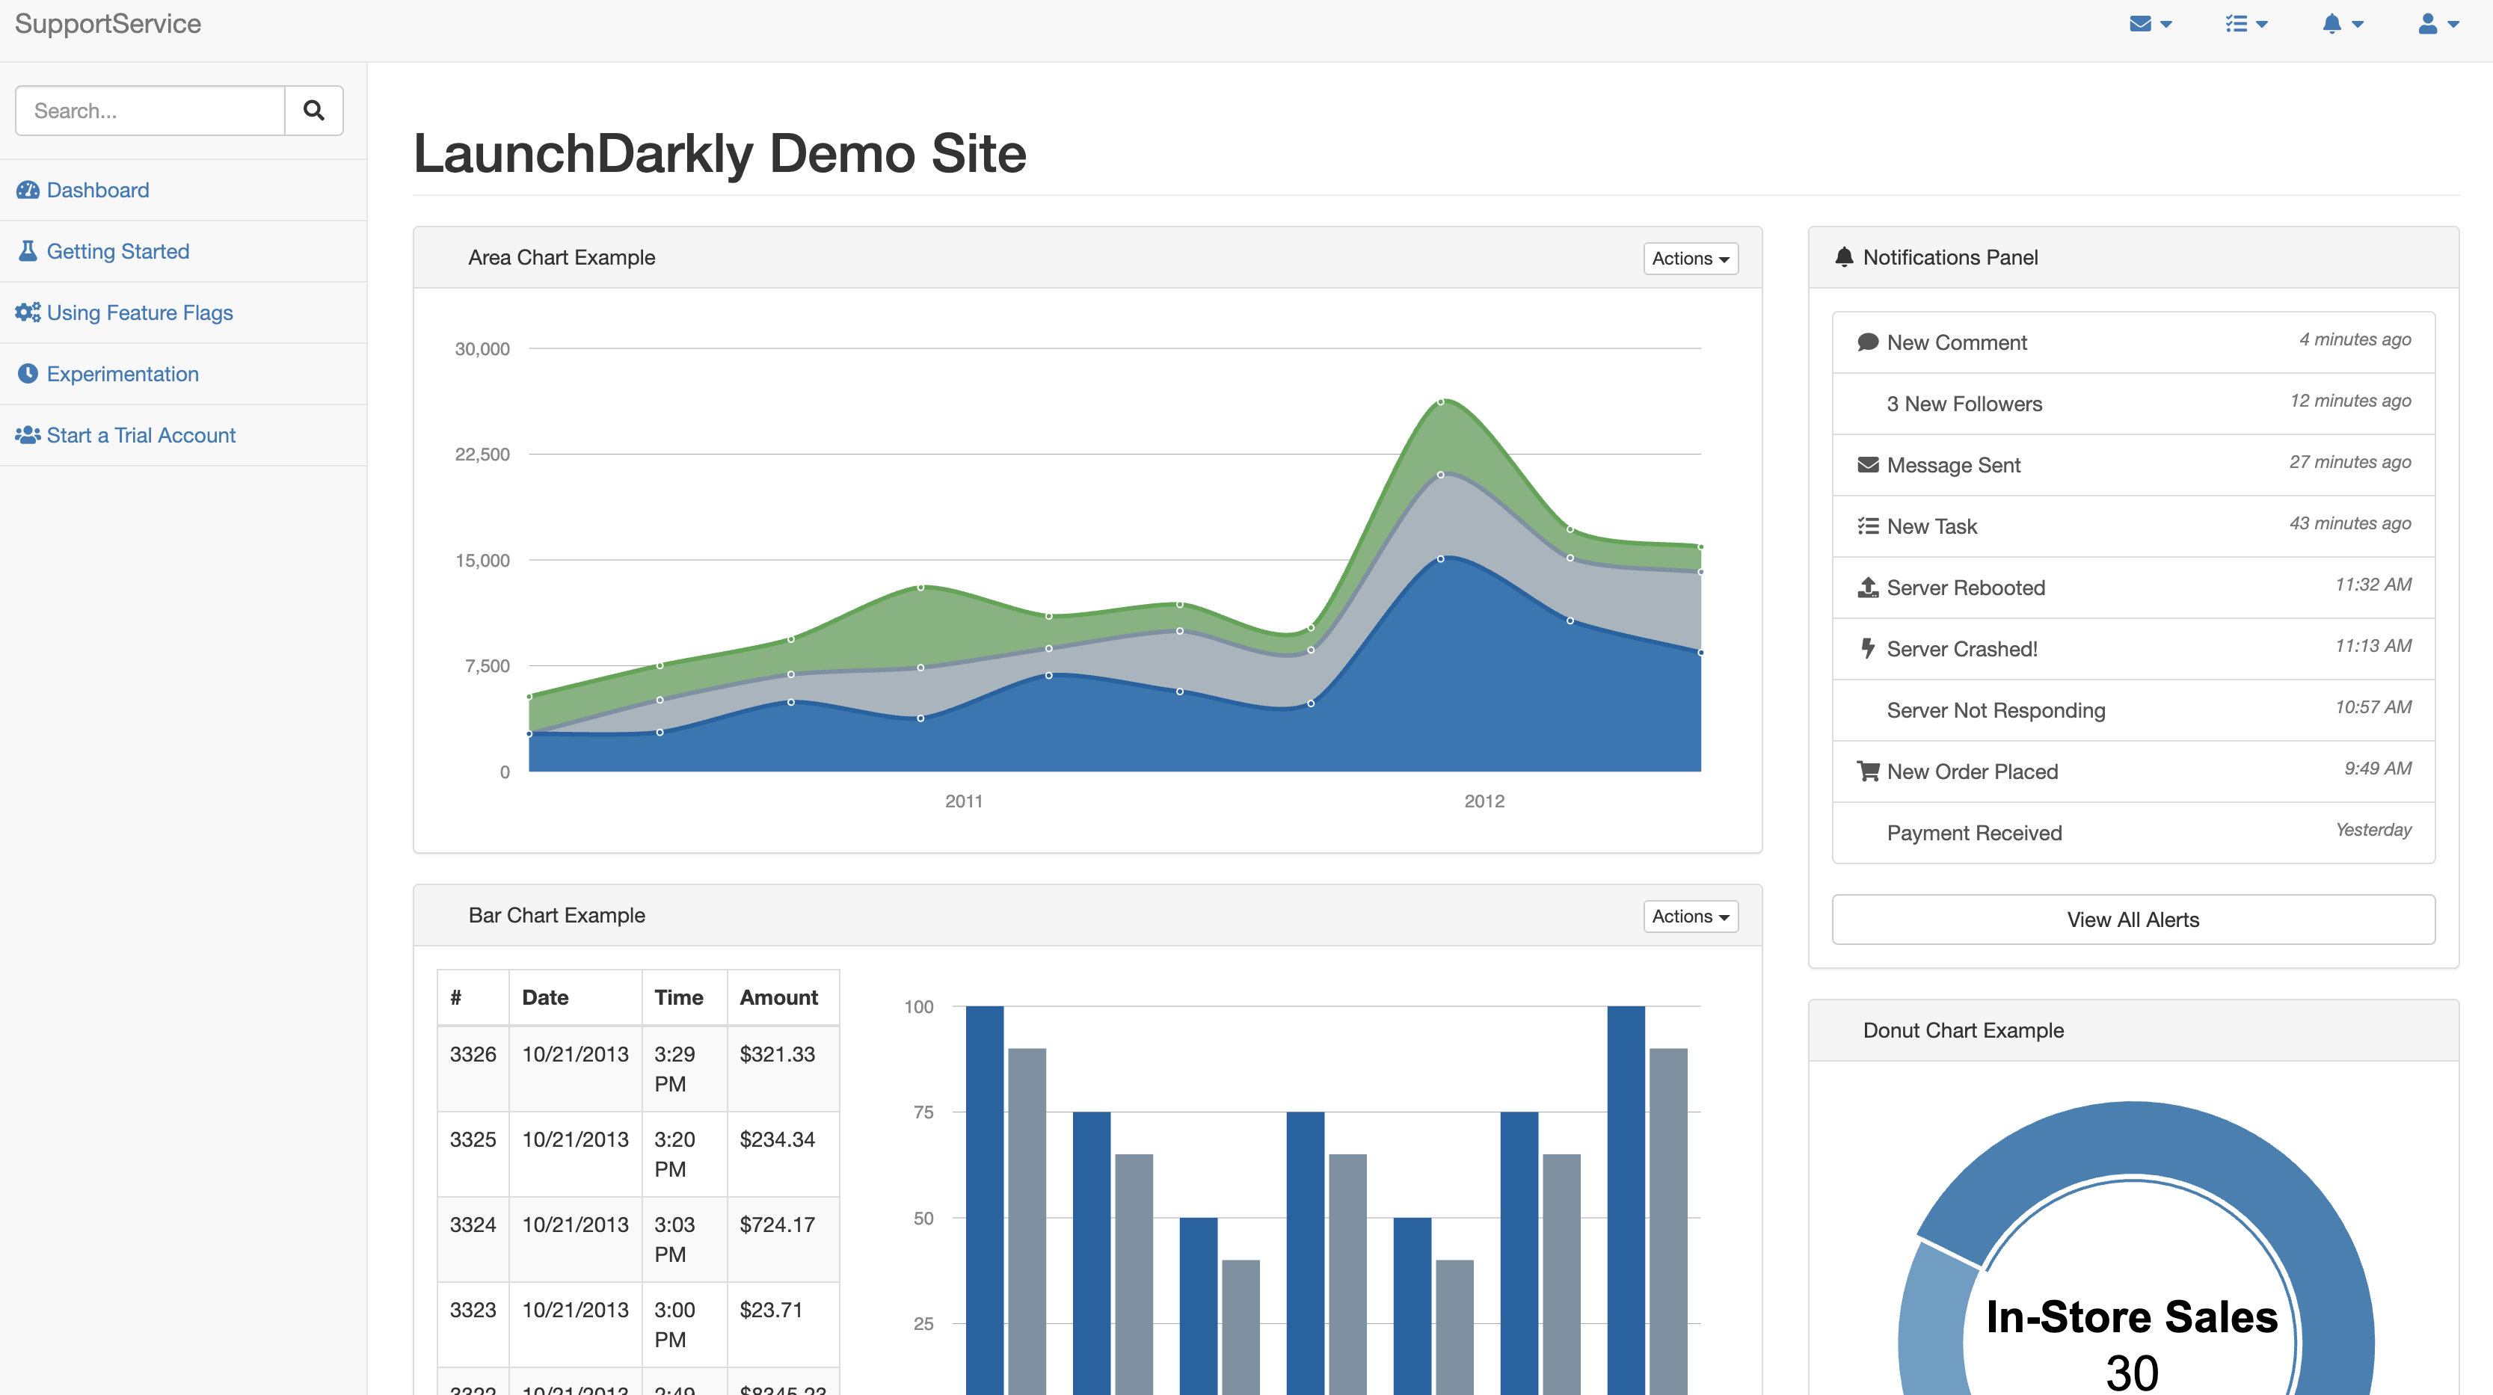
Task: Open the Server Not Responding notification
Action: (2133, 710)
